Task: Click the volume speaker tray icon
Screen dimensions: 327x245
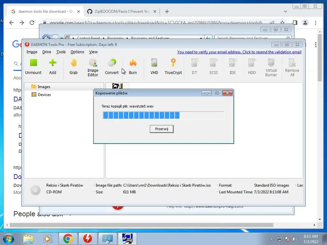Action: point(295,239)
